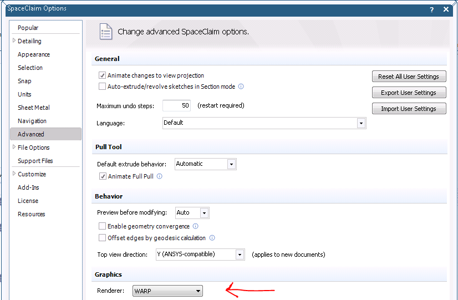Select the Advanced category

point(45,134)
